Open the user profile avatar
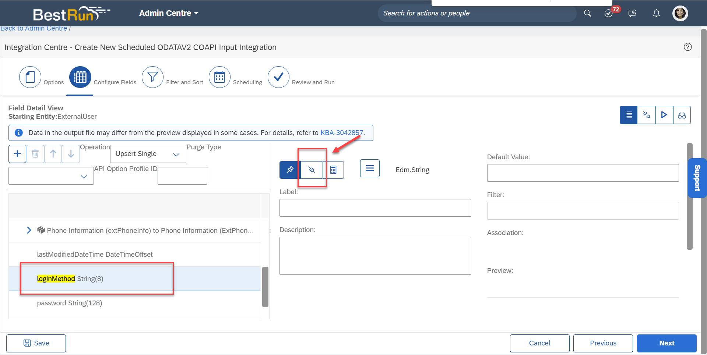 pyautogui.click(x=680, y=14)
